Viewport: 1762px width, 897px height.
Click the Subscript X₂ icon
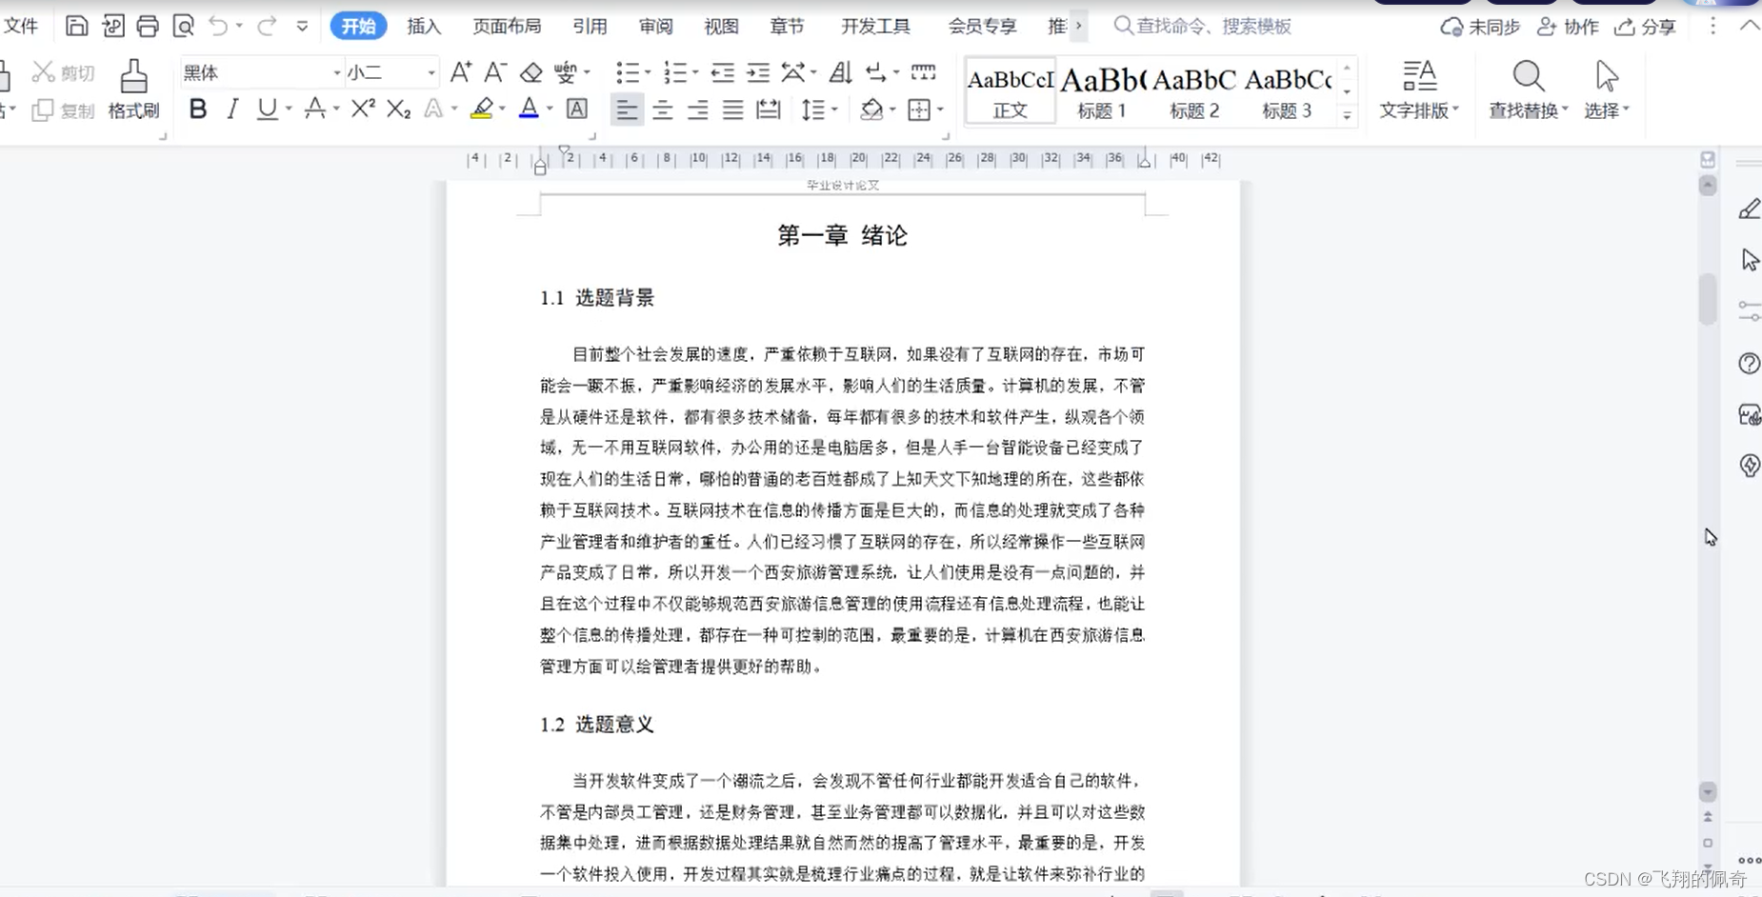tap(398, 109)
